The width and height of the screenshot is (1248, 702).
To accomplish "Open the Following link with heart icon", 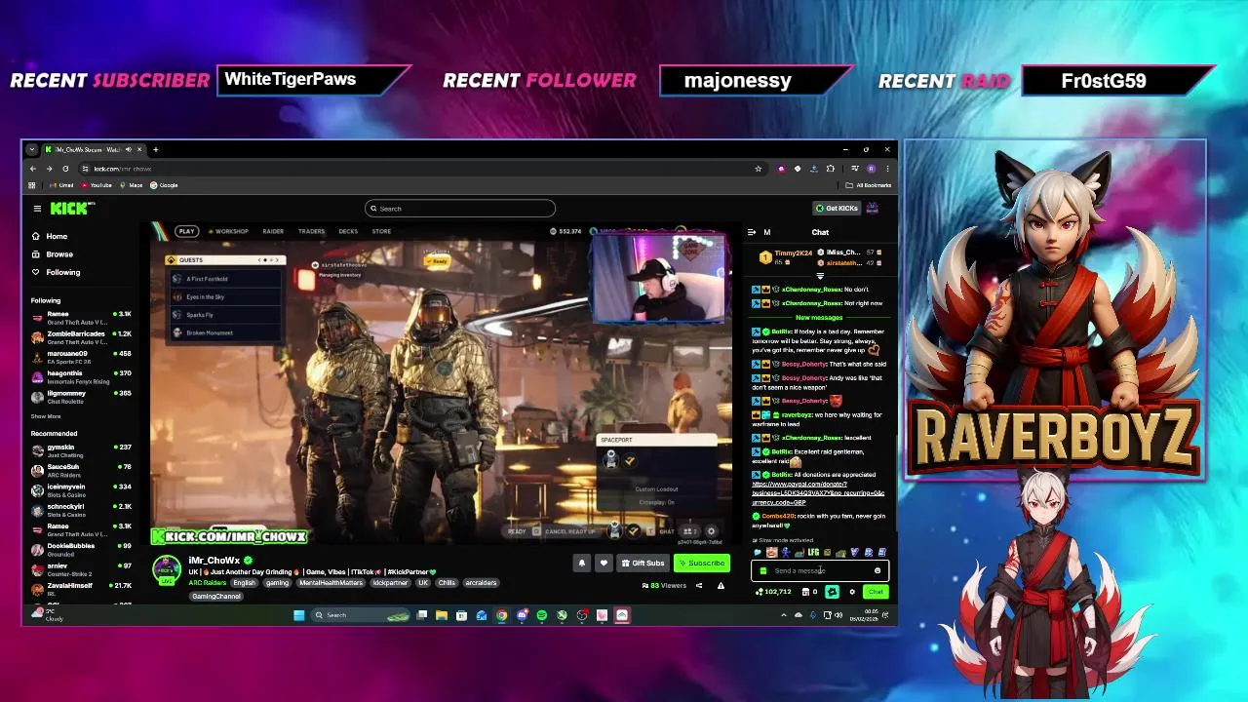I will [56, 272].
